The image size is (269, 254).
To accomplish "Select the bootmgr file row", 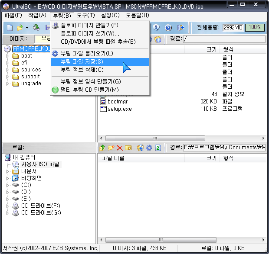I will click(182, 102).
